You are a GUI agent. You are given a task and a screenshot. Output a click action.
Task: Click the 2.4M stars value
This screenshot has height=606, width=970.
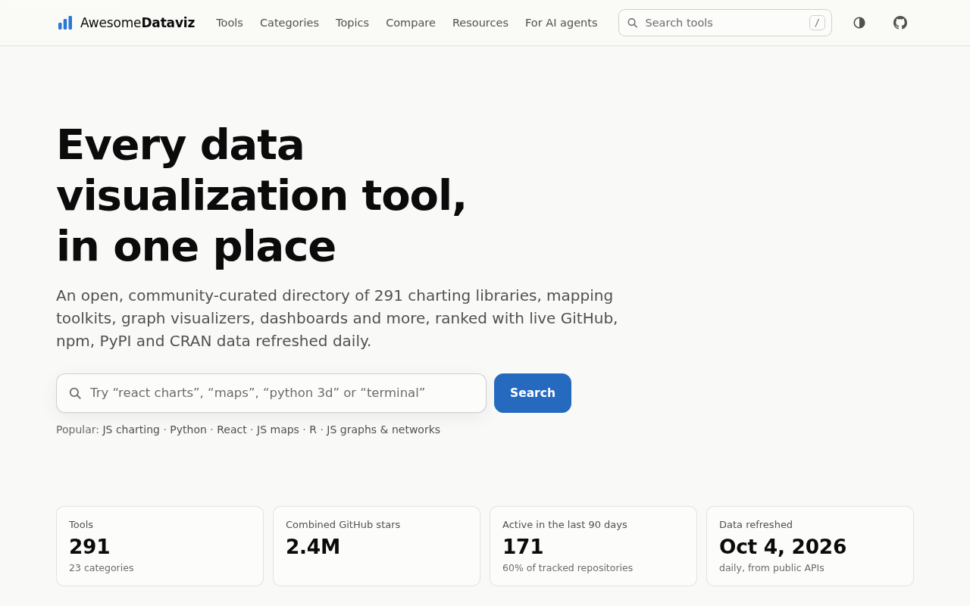(x=313, y=547)
